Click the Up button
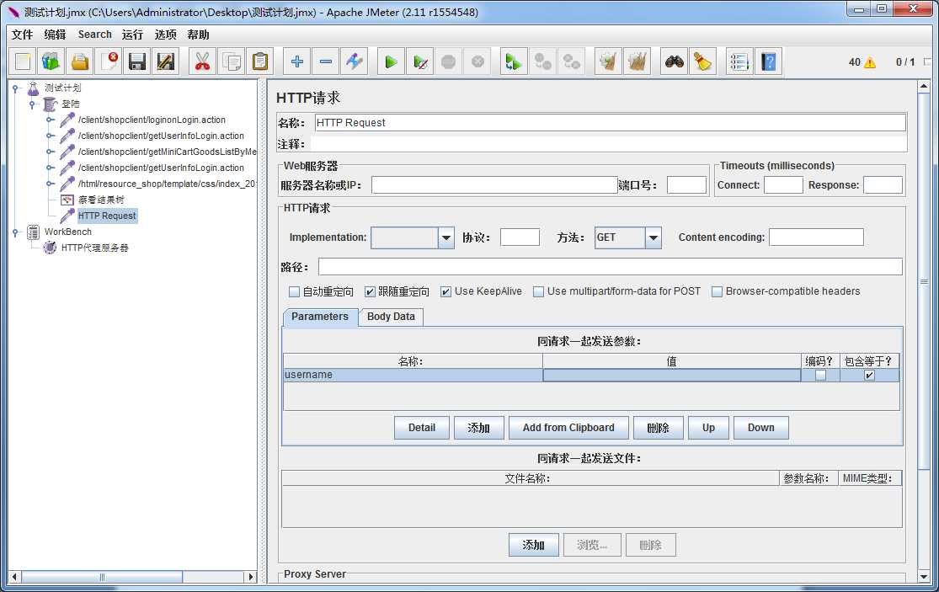This screenshot has height=592, width=939. [708, 428]
